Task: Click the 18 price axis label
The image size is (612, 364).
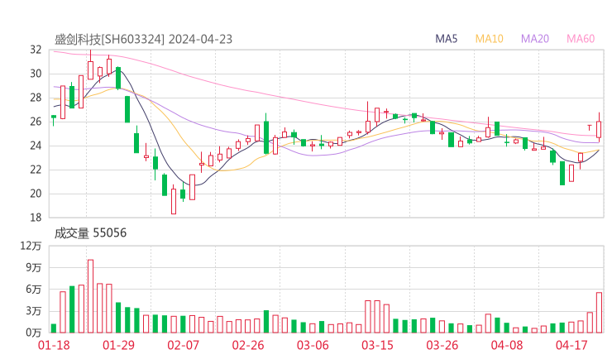Action: [36, 217]
